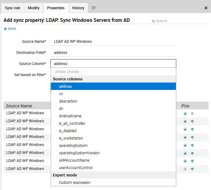Screen dimensions: 211x190
Task: Switch to the Sync rule tab
Action: 13,8
